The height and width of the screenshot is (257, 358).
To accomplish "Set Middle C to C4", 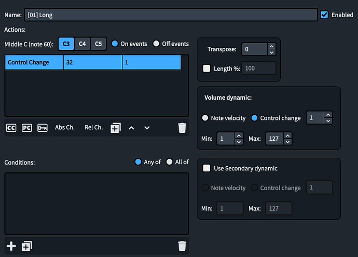I will click(x=82, y=44).
